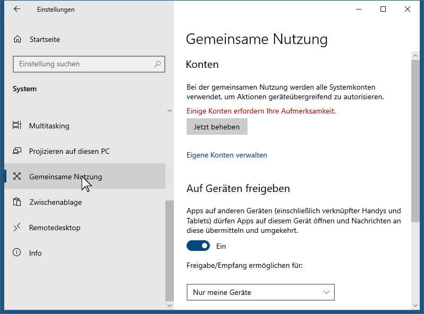Click the Remotedesktop icon

(17, 228)
